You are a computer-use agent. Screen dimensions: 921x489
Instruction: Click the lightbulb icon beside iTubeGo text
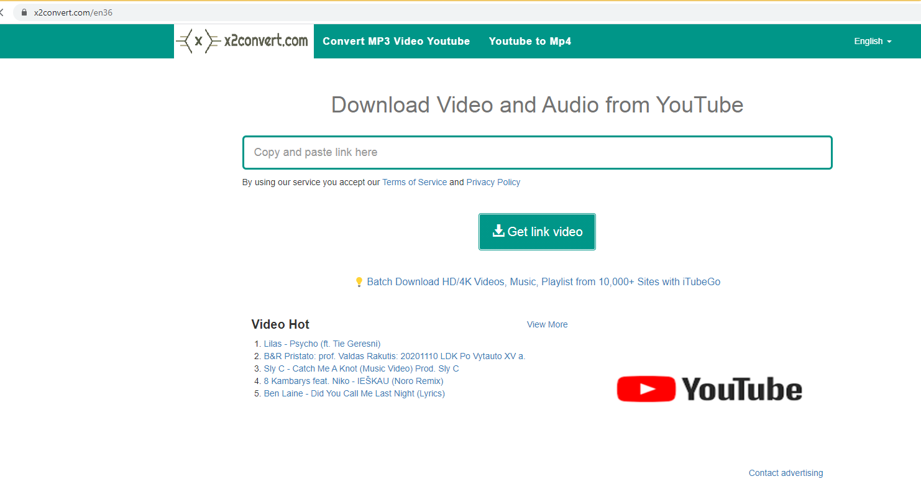pyautogui.click(x=359, y=282)
